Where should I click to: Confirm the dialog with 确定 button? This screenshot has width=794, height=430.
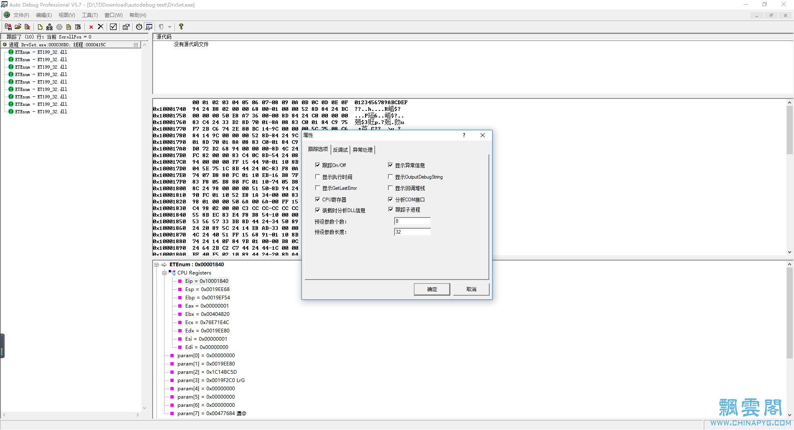coord(432,289)
